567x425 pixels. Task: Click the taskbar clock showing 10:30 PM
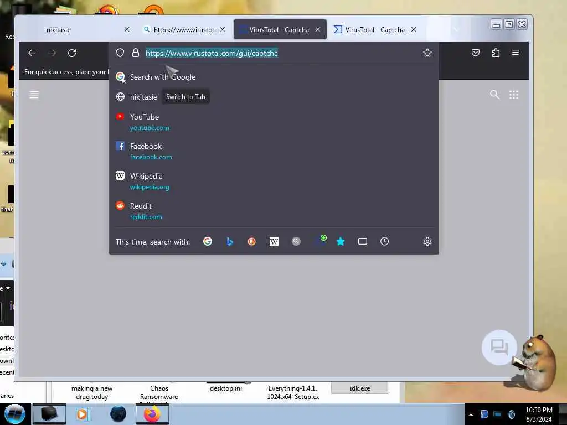(x=538, y=414)
